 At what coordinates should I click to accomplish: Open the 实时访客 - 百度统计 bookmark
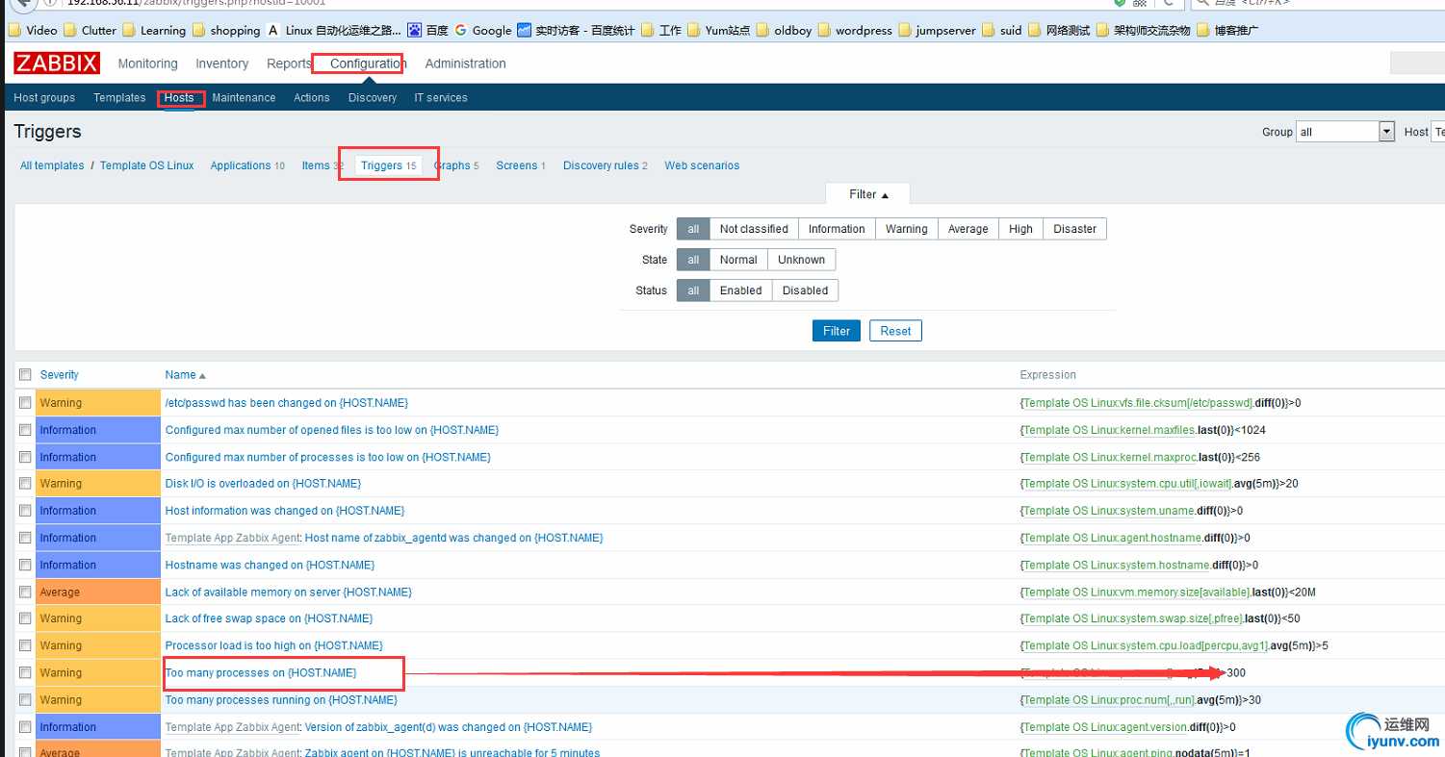pyautogui.click(x=576, y=30)
